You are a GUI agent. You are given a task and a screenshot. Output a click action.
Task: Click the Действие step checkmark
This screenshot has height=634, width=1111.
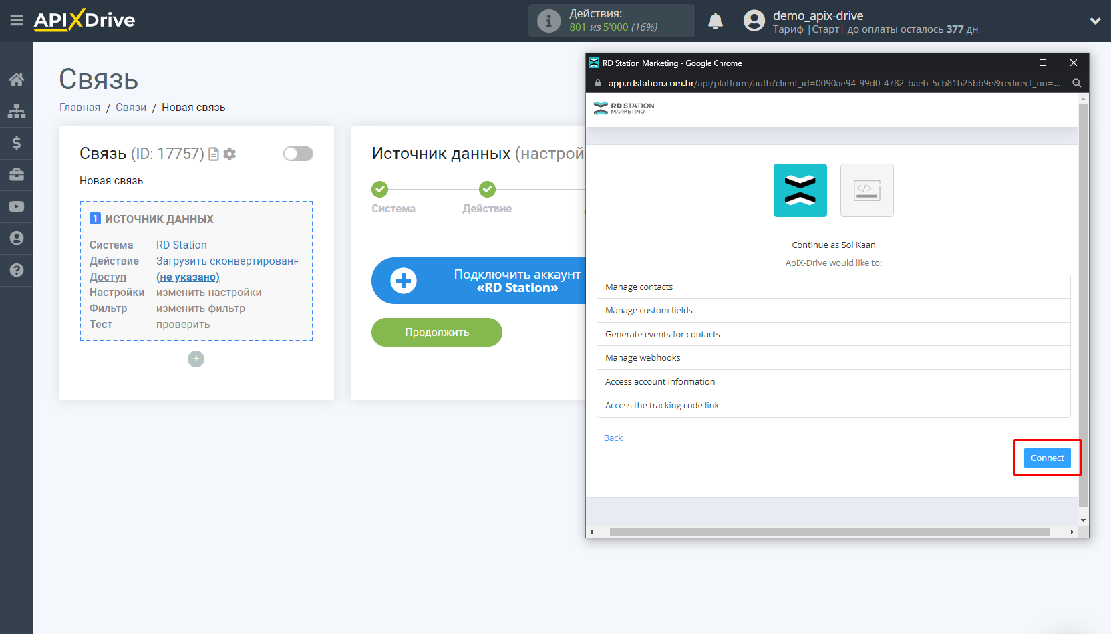[488, 190]
